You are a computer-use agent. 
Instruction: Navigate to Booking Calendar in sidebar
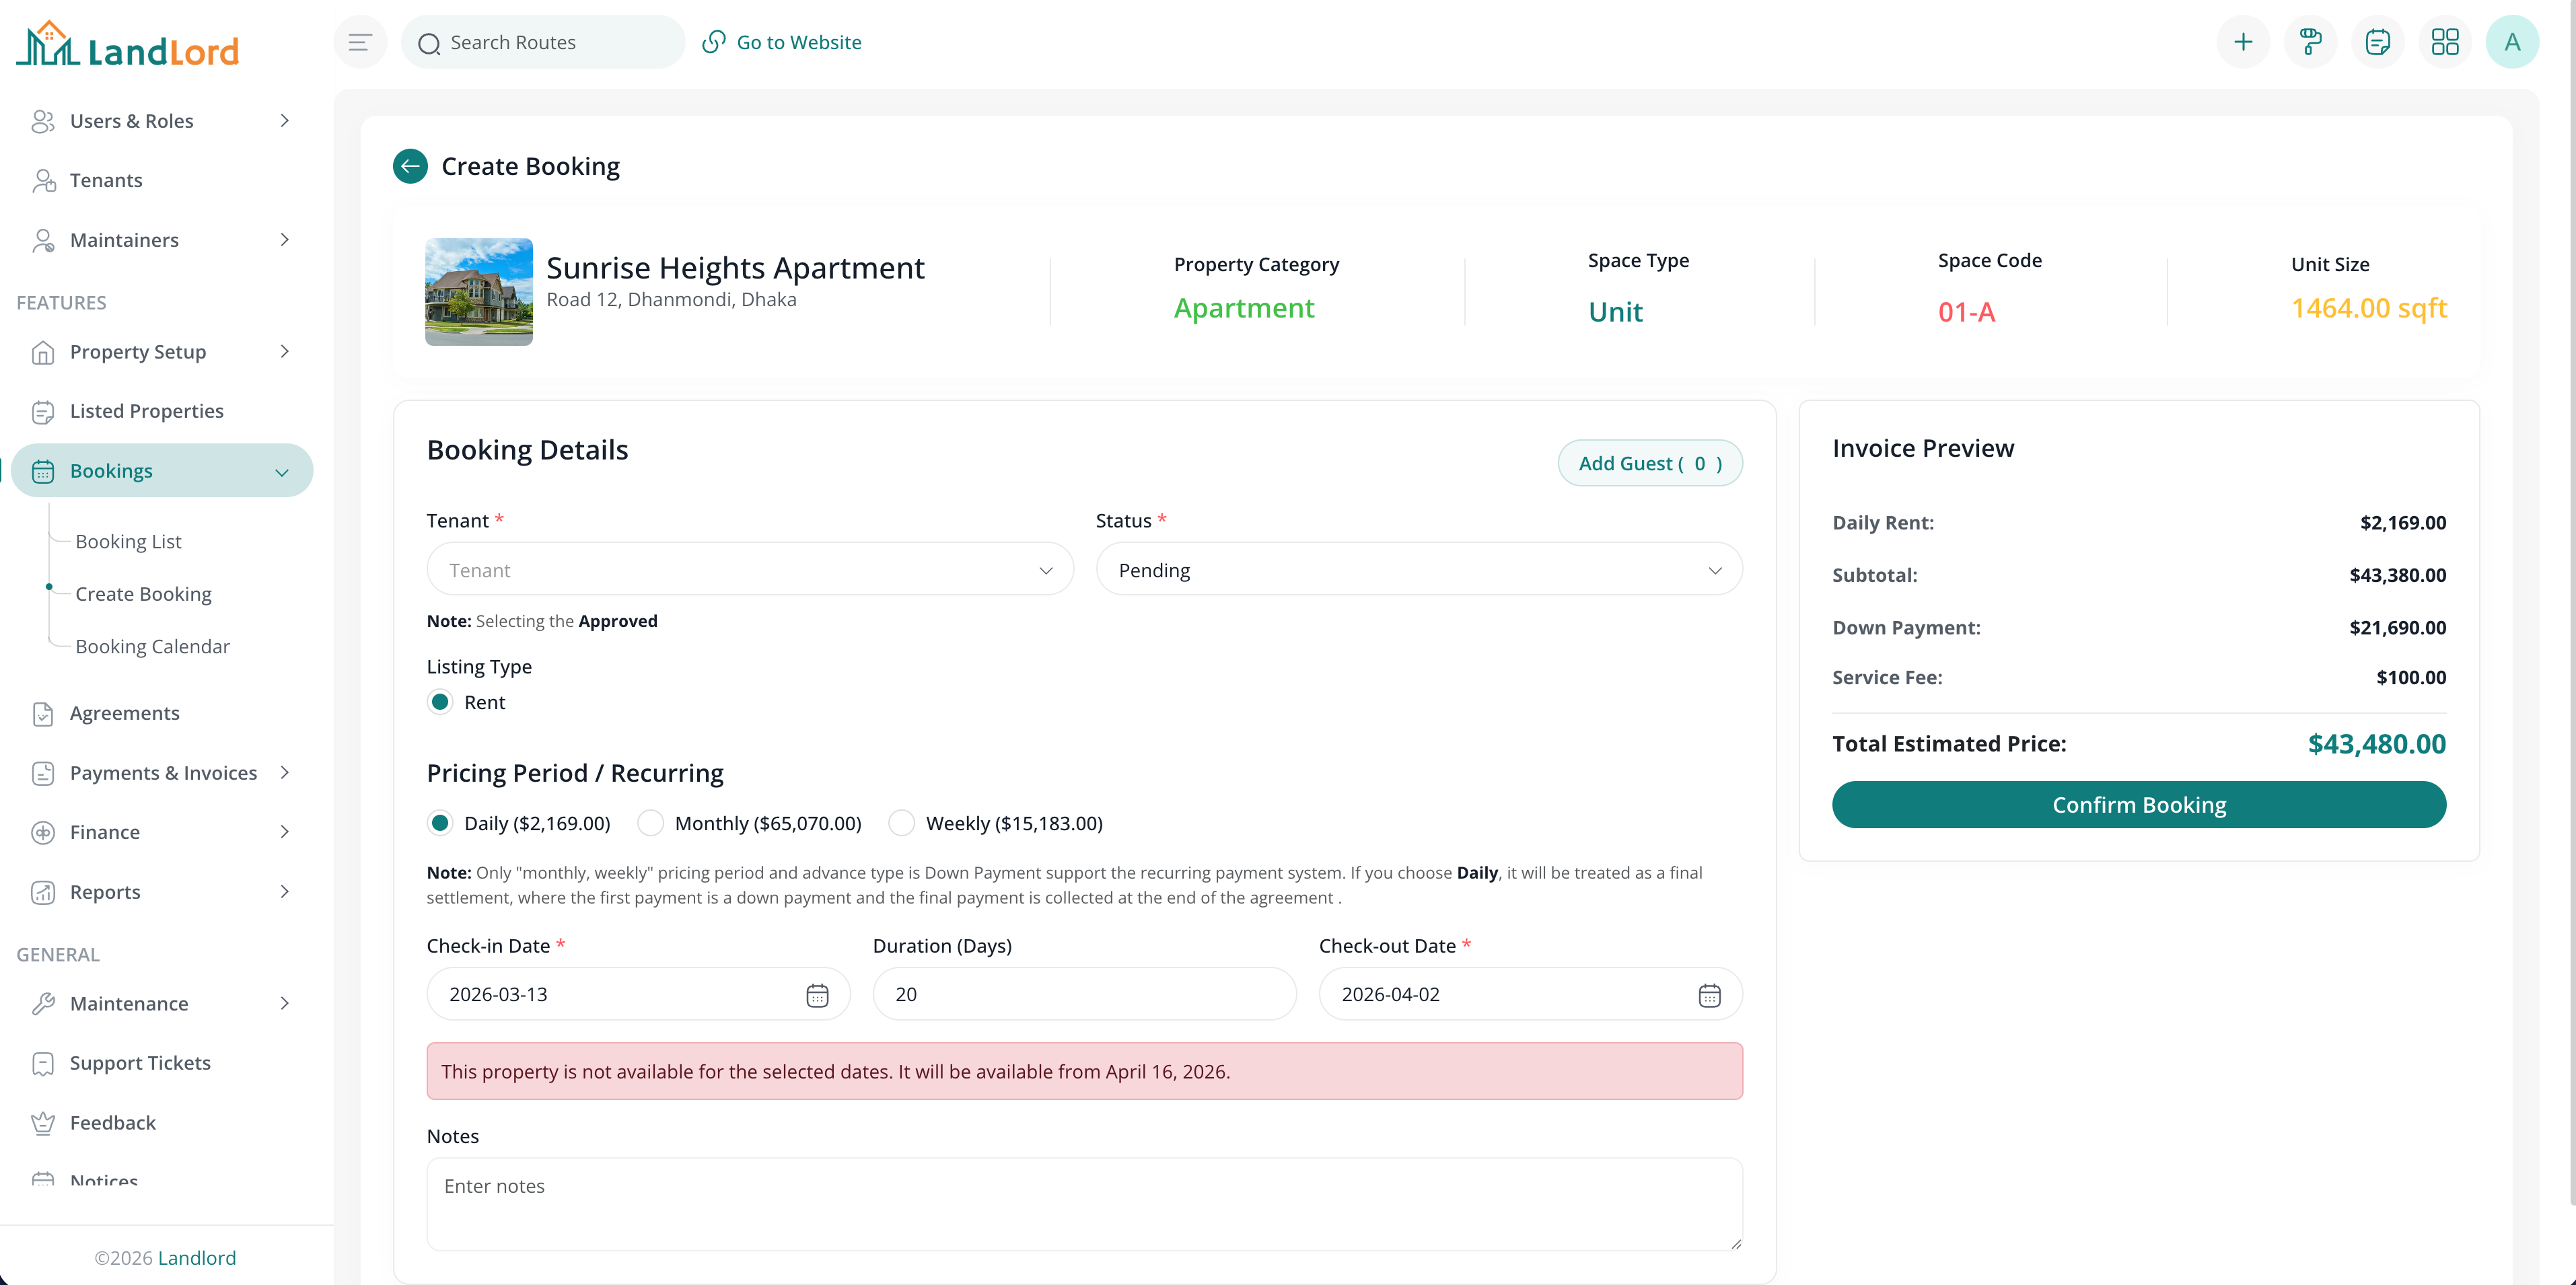(152, 646)
